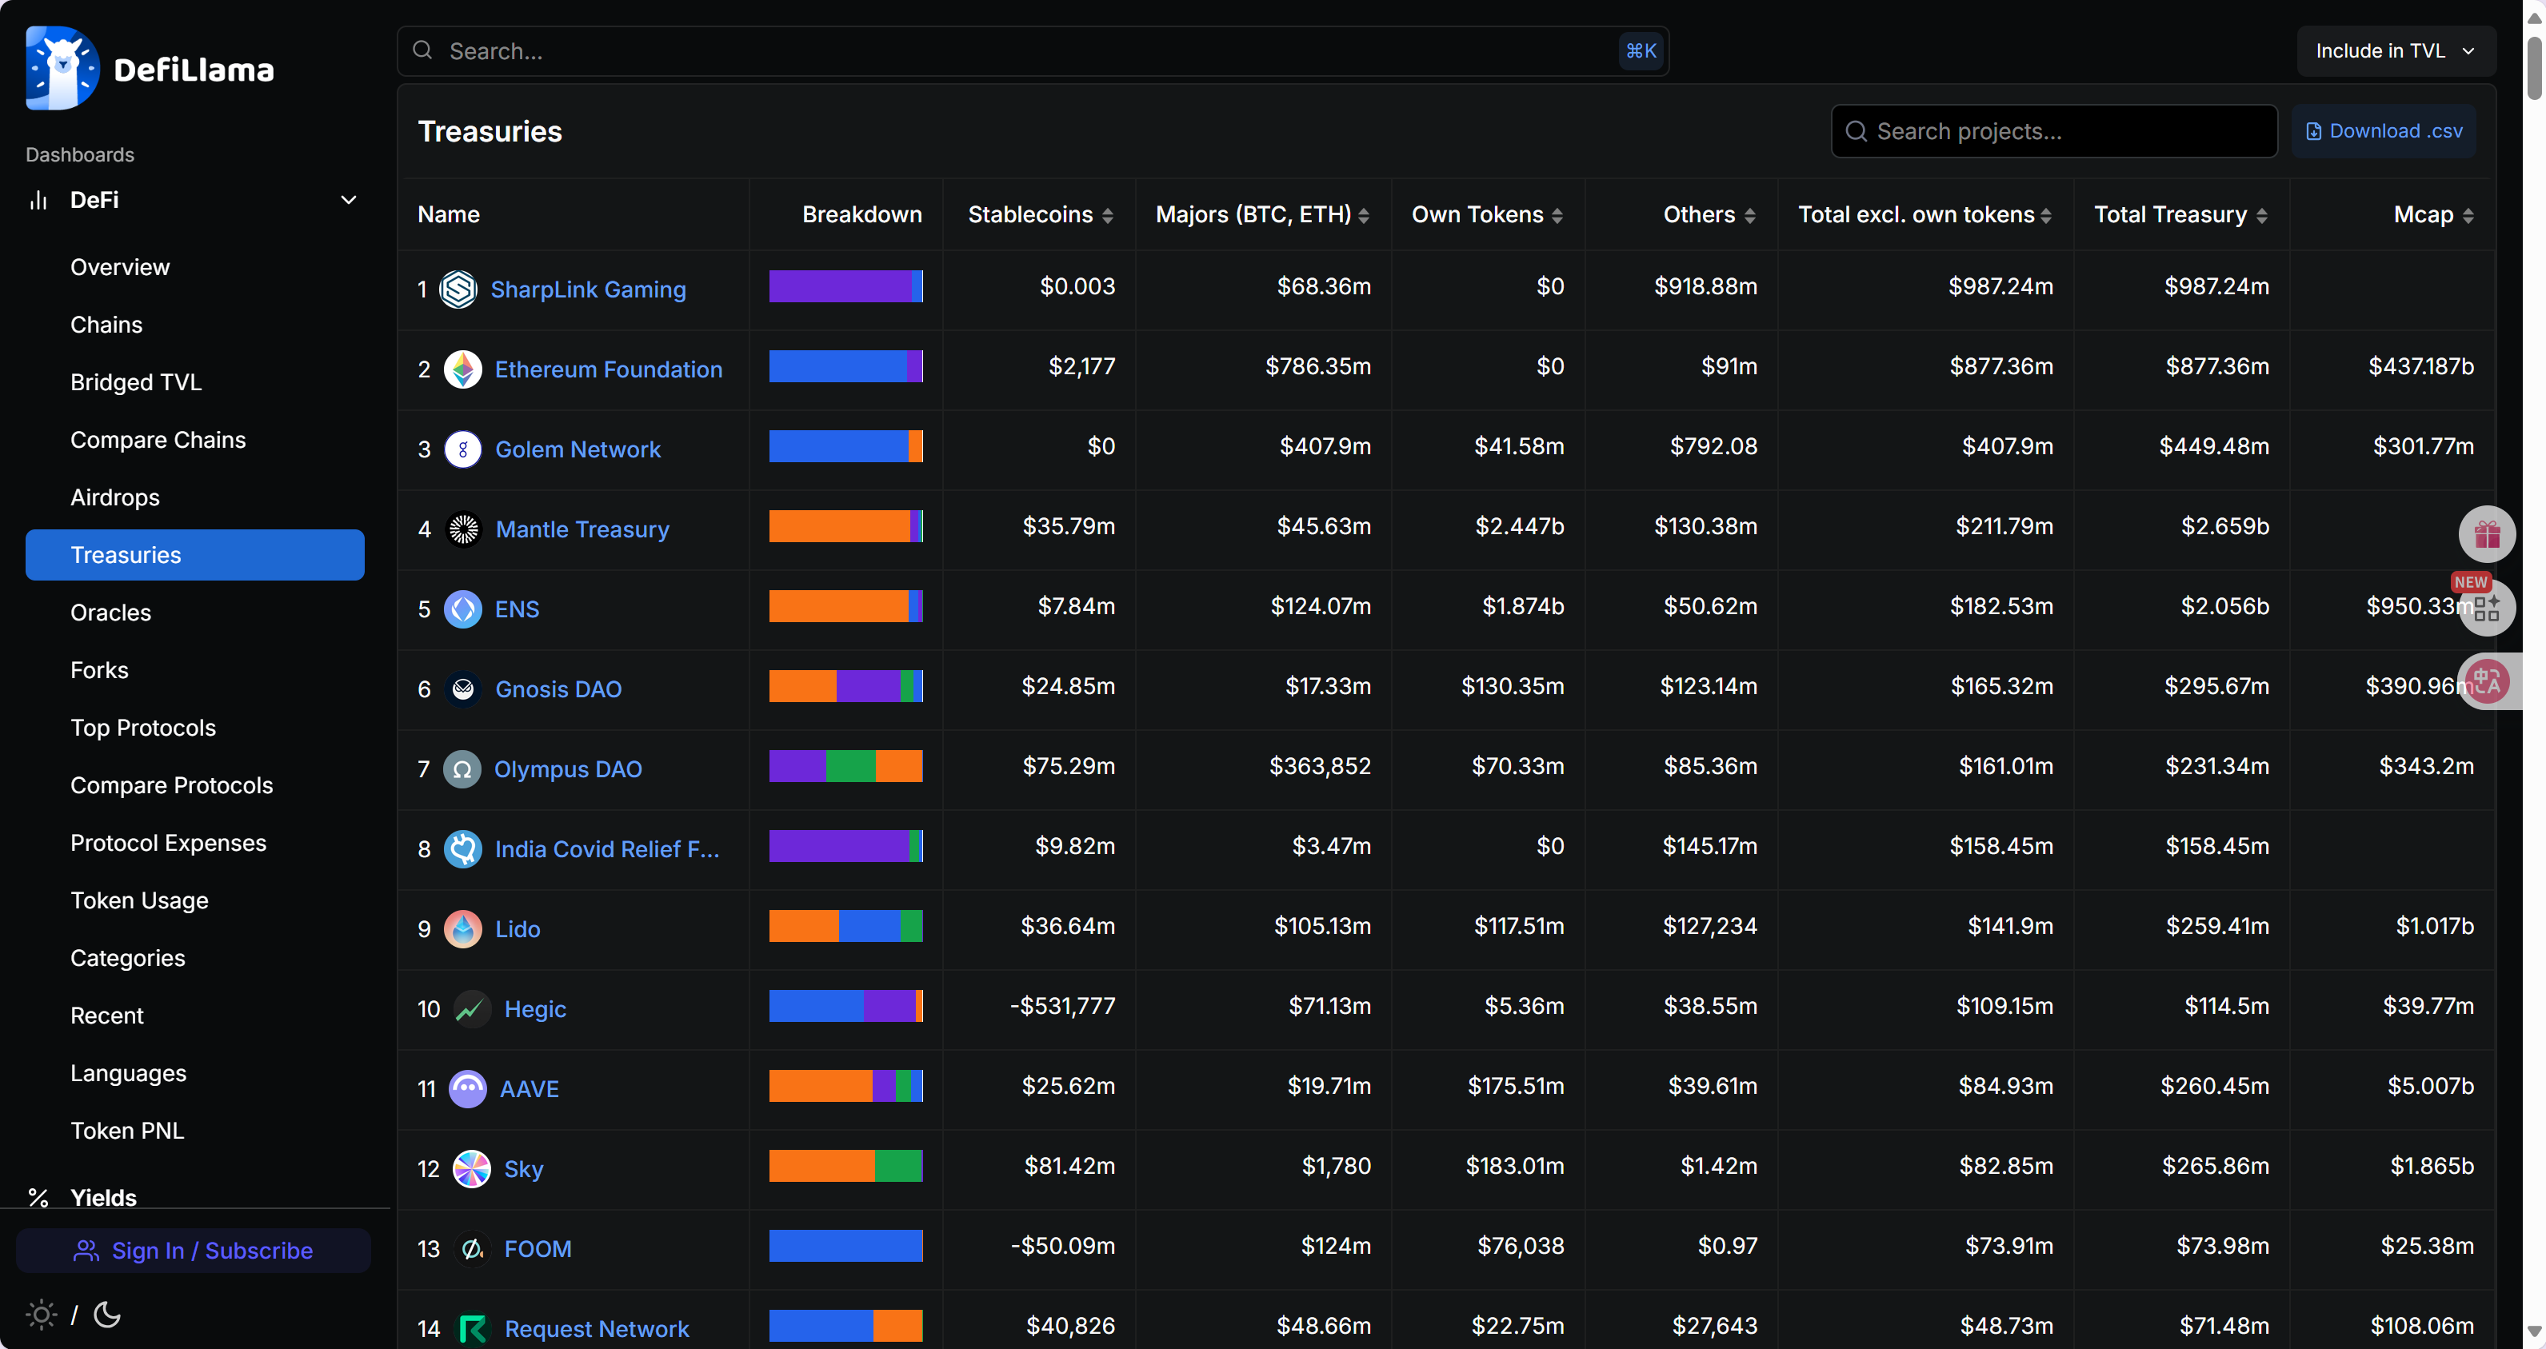
Task: Open Airdrops in the sidebar
Action: click(x=114, y=497)
